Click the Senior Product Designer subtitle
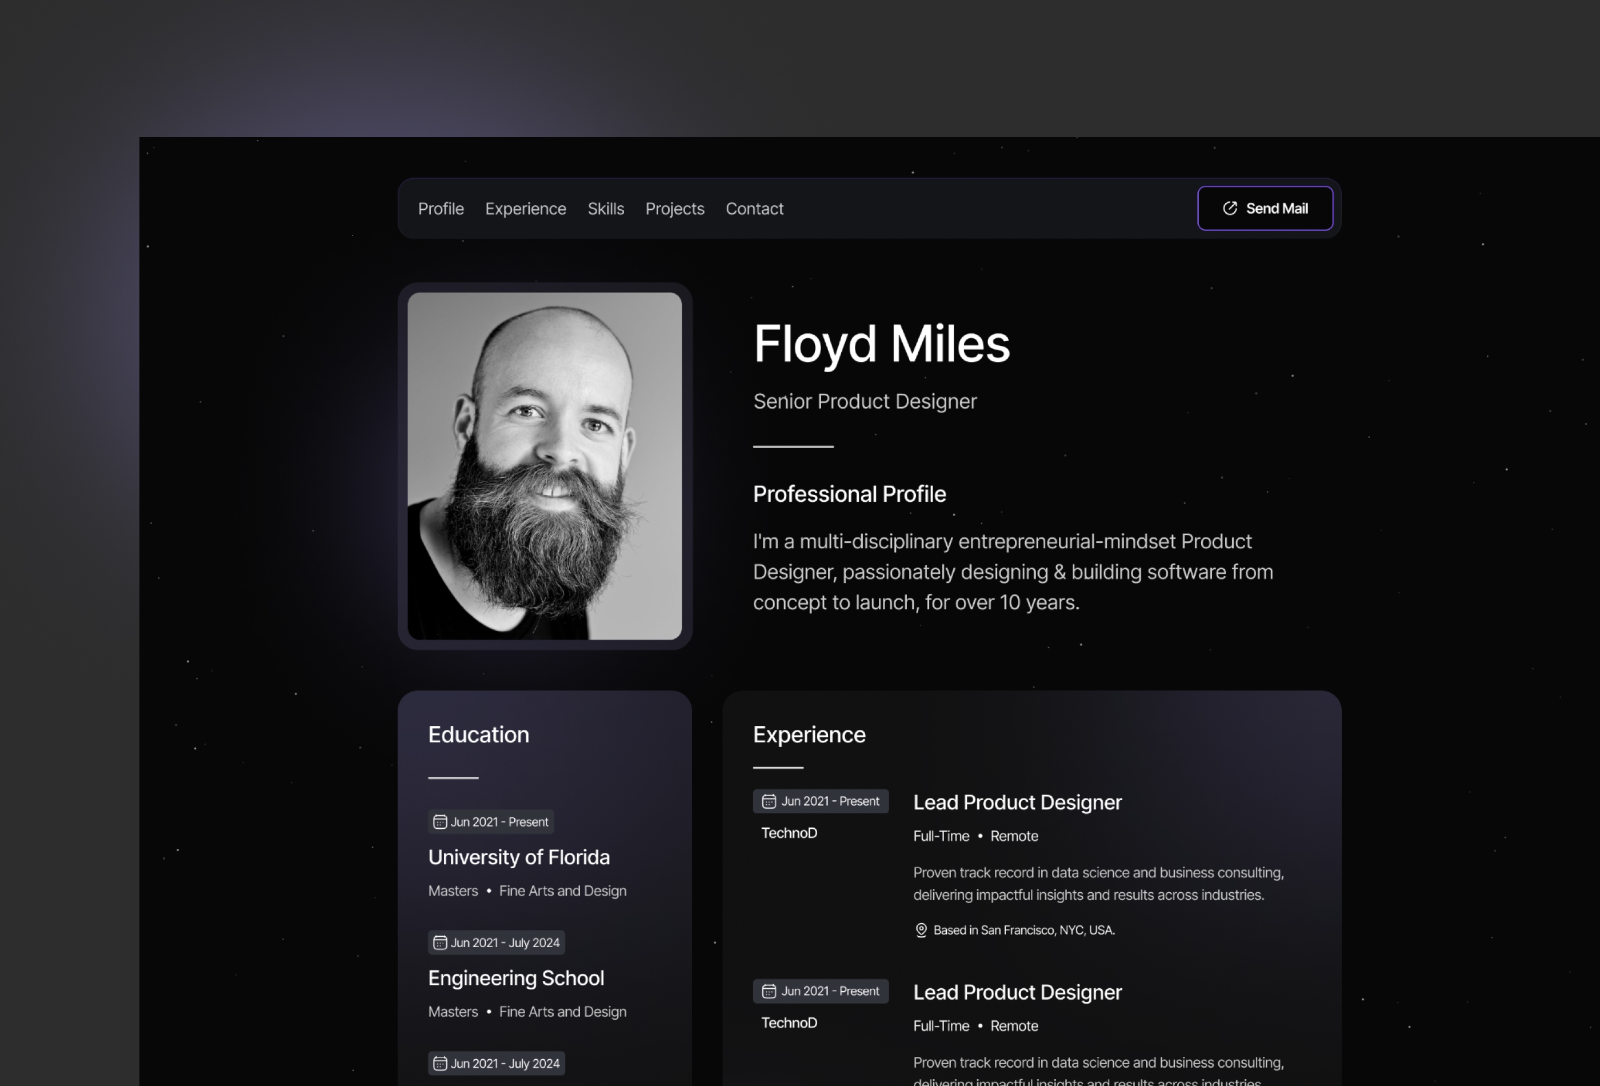Screen dimensions: 1600x1086 pyautogui.click(x=865, y=401)
